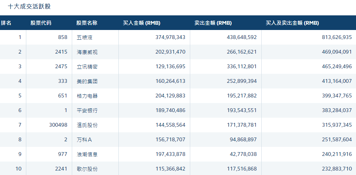Click total amount 383,284,037
This screenshot has width=356, height=175.
click(337, 111)
